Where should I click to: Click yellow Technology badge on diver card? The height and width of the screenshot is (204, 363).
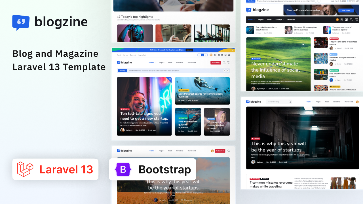tap(183, 90)
